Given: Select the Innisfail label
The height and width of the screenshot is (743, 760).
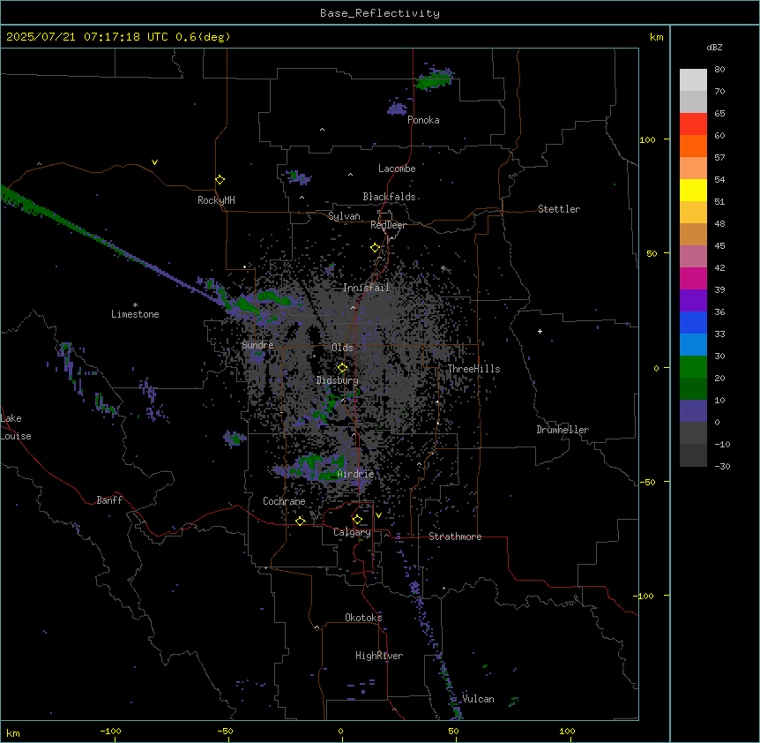Looking at the screenshot, I should pyautogui.click(x=366, y=288).
